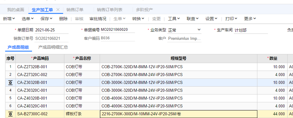Select cell CA-Z27320B-001
293x118 pixels.
pyautogui.click(x=40, y=67)
